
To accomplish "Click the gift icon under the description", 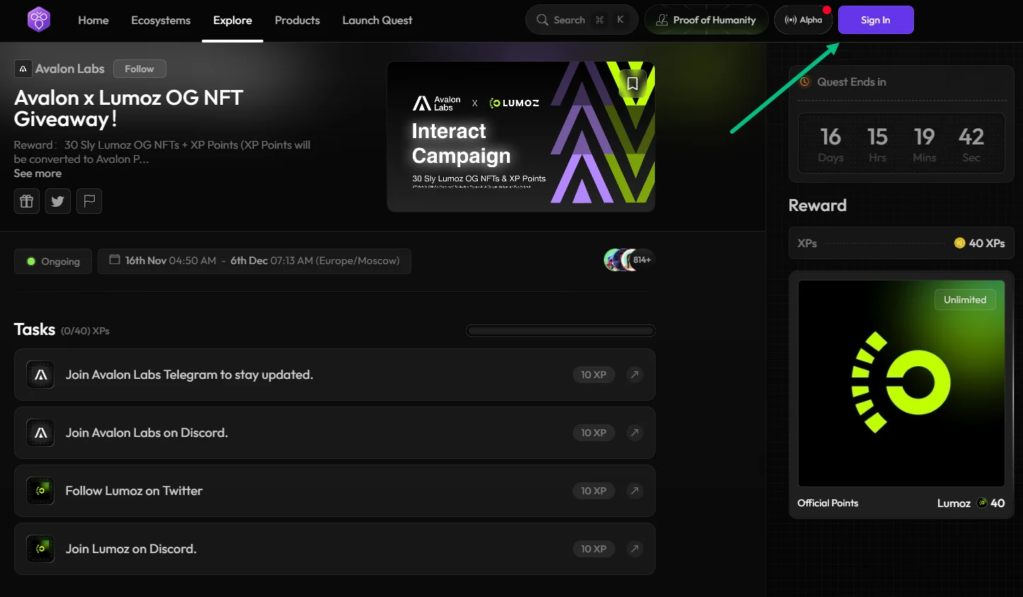I will click(26, 201).
